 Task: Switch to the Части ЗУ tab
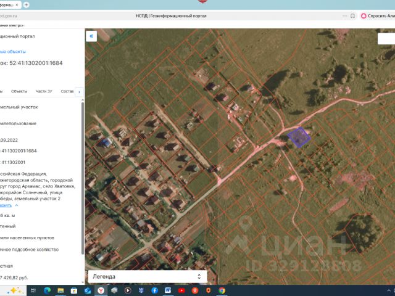pyautogui.click(x=44, y=91)
